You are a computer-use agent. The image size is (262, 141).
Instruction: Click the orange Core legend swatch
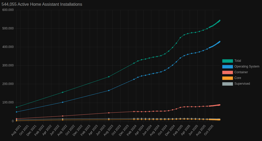click(227, 78)
